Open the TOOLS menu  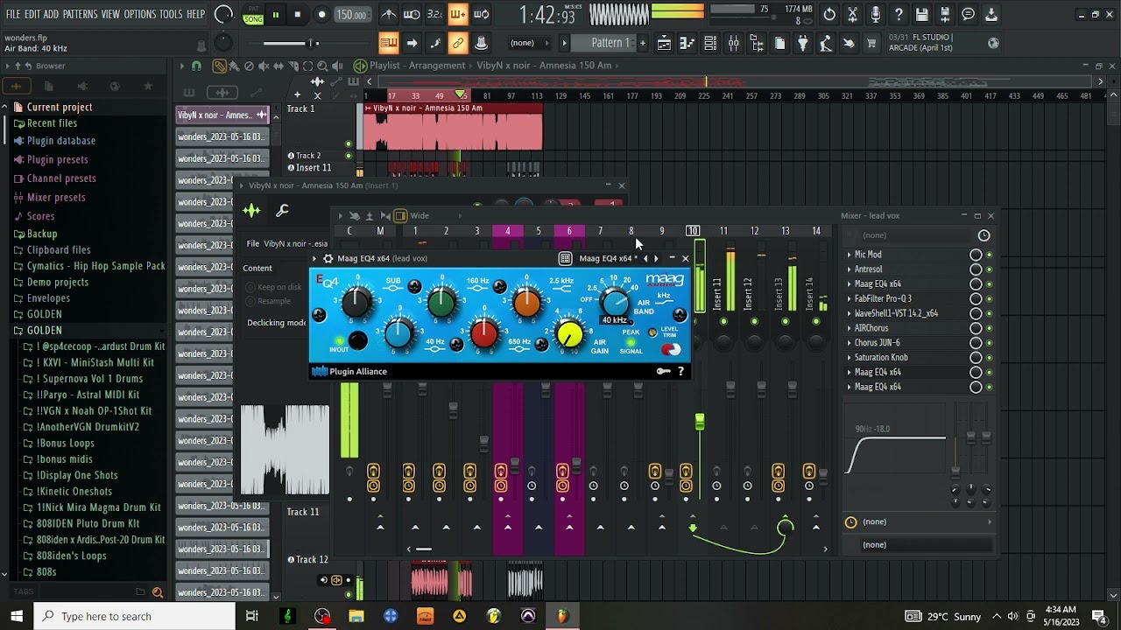[171, 14]
